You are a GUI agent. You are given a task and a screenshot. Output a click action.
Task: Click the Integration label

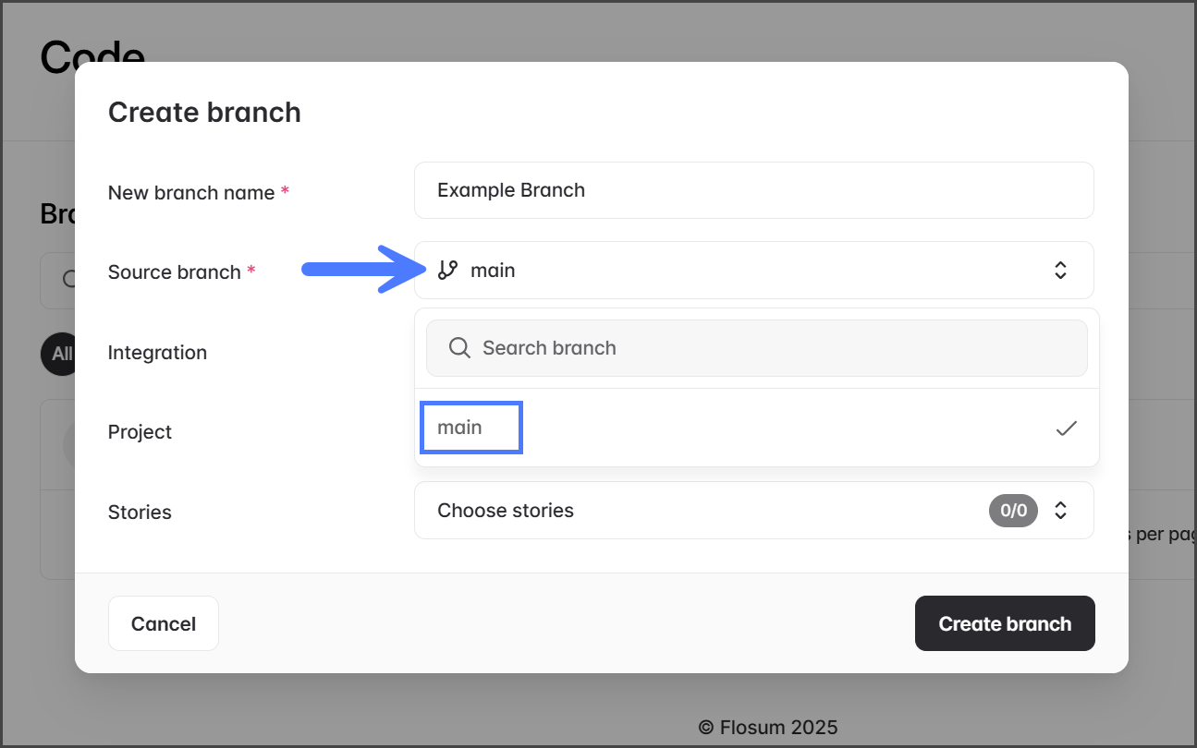pyautogui.click(x=157, y=353)
